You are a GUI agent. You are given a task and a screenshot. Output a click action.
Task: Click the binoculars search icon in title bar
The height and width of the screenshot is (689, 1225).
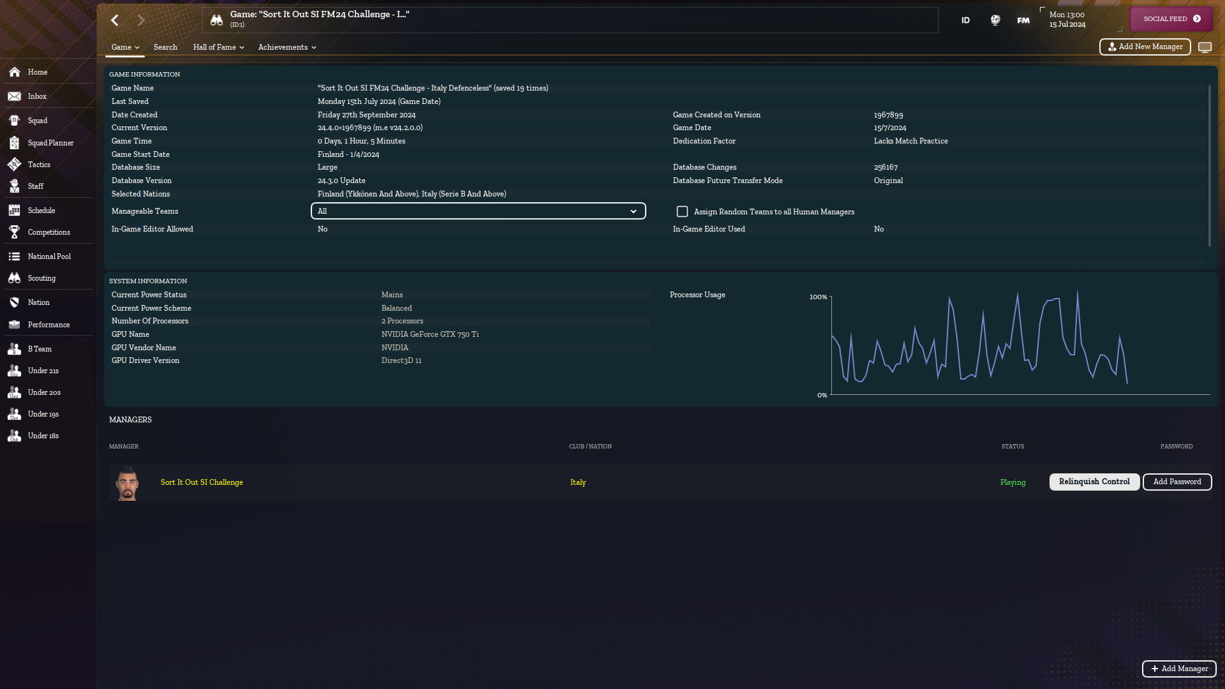[216, 20]
